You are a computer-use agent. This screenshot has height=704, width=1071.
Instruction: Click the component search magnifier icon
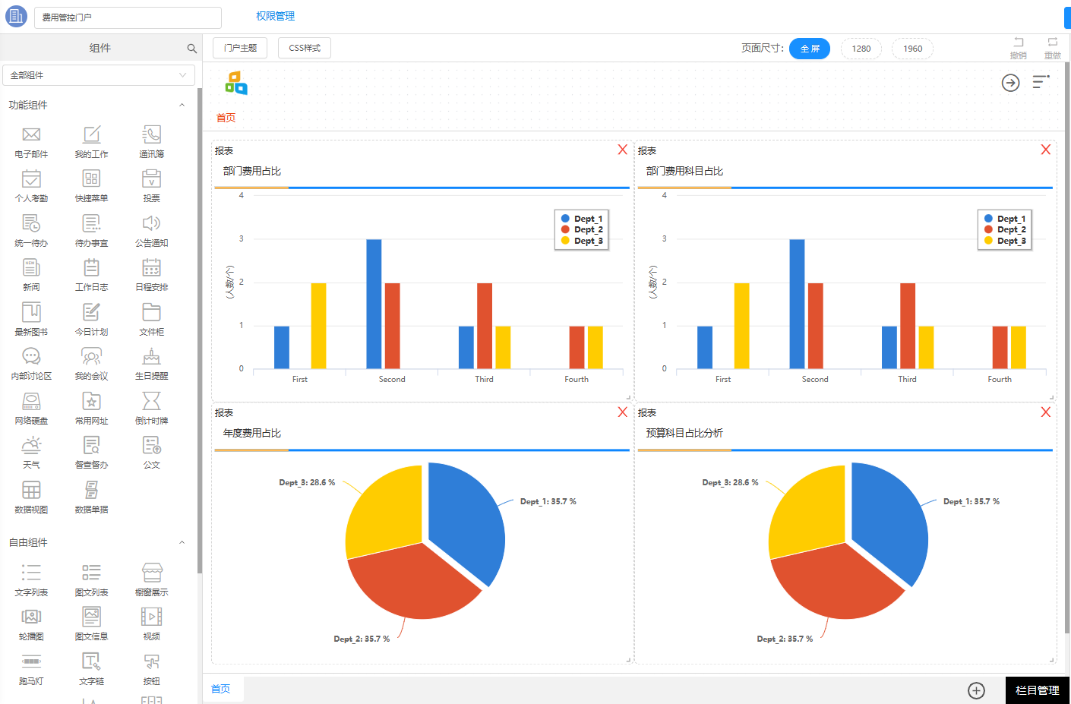click(x=191, y=49)
